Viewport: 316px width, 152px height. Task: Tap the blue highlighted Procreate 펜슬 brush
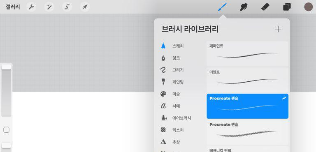tap(247, 106)
